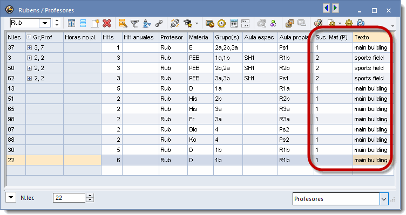Click the blue refresh arrows icon
The image size is (406, 215).
pyautogui.click(x=361, y=23)
